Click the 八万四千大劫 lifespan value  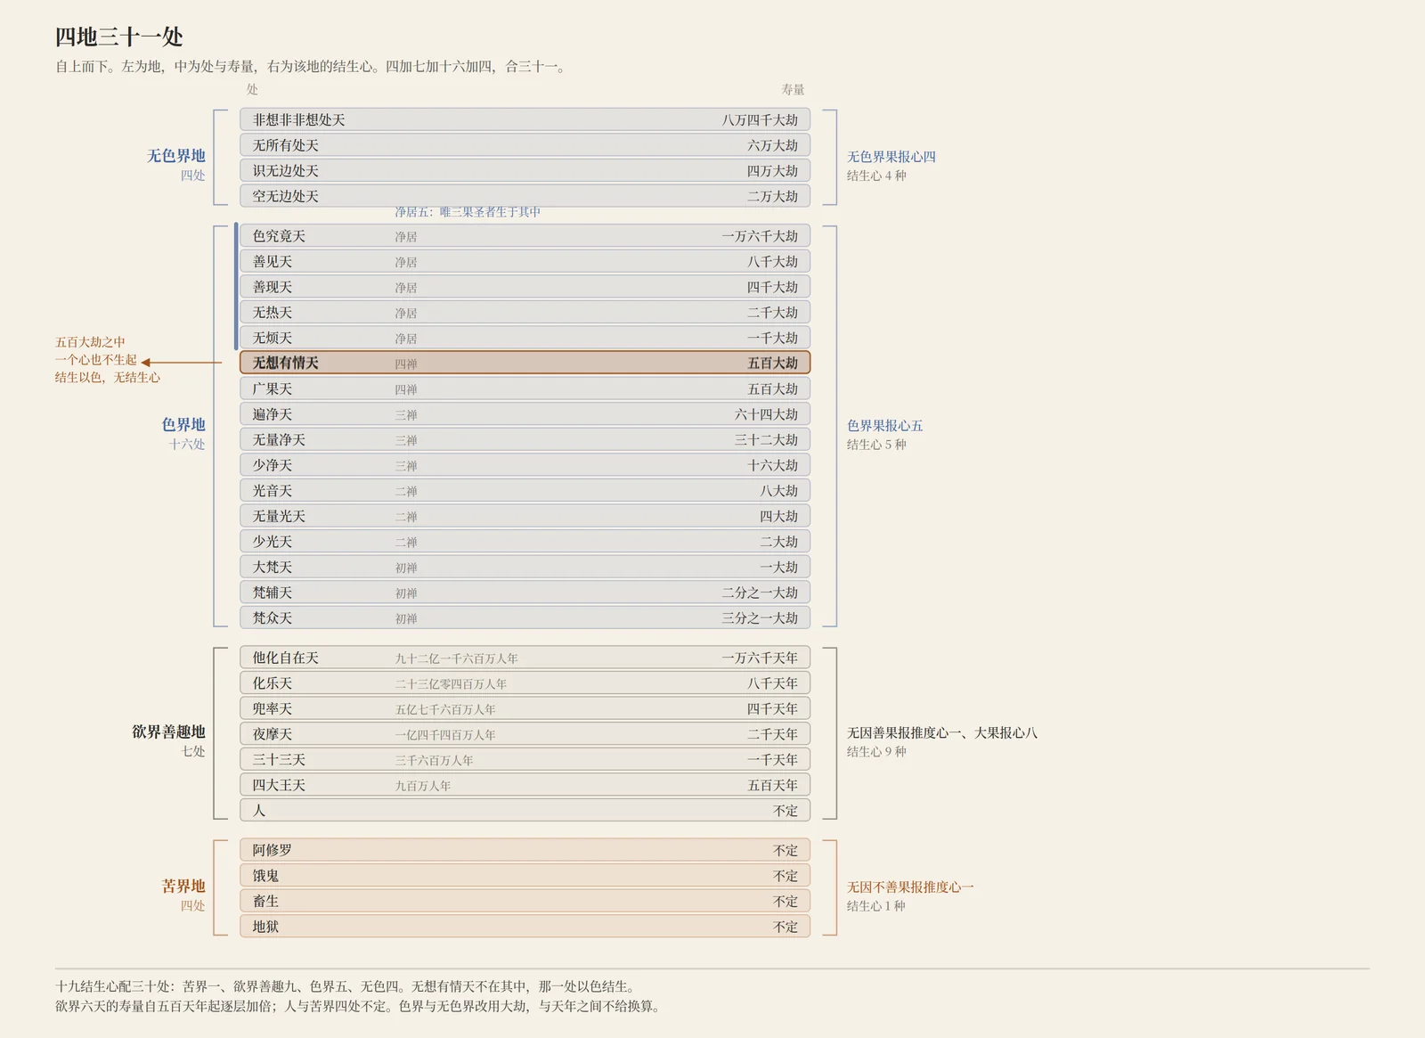coord(760,120)
